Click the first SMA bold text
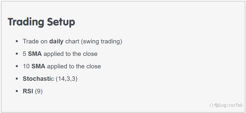The image size is (246, 113). (x=35, y=54)
